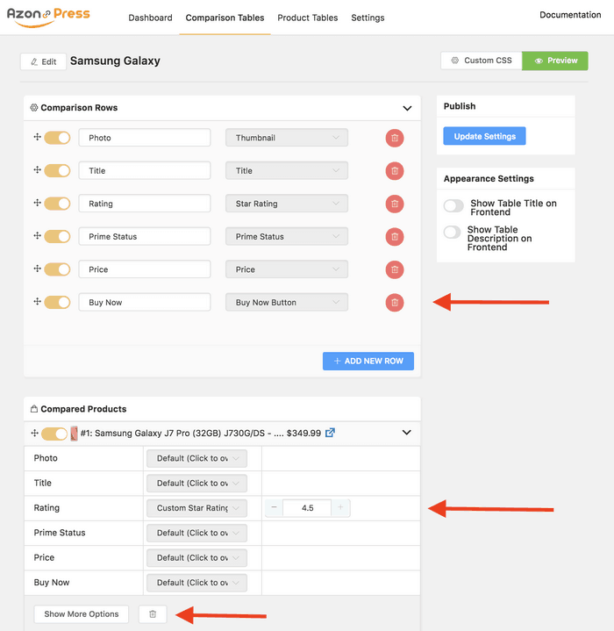Open the Title row type dropdown
614x631 pixels.
(287, 170)
